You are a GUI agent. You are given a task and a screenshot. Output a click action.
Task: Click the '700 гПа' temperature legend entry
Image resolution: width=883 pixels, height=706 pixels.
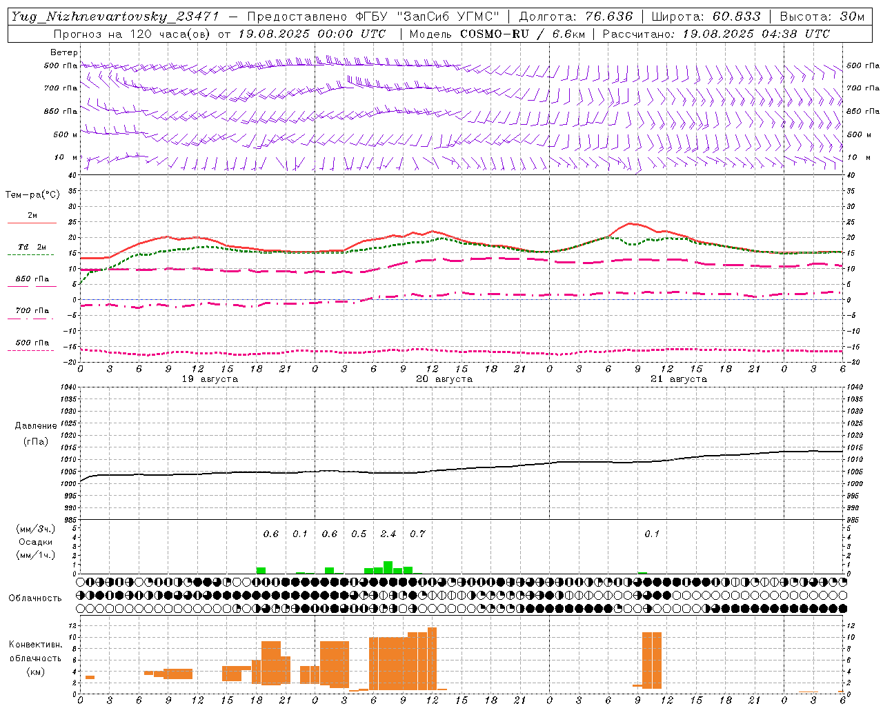[x=32, y=311]
